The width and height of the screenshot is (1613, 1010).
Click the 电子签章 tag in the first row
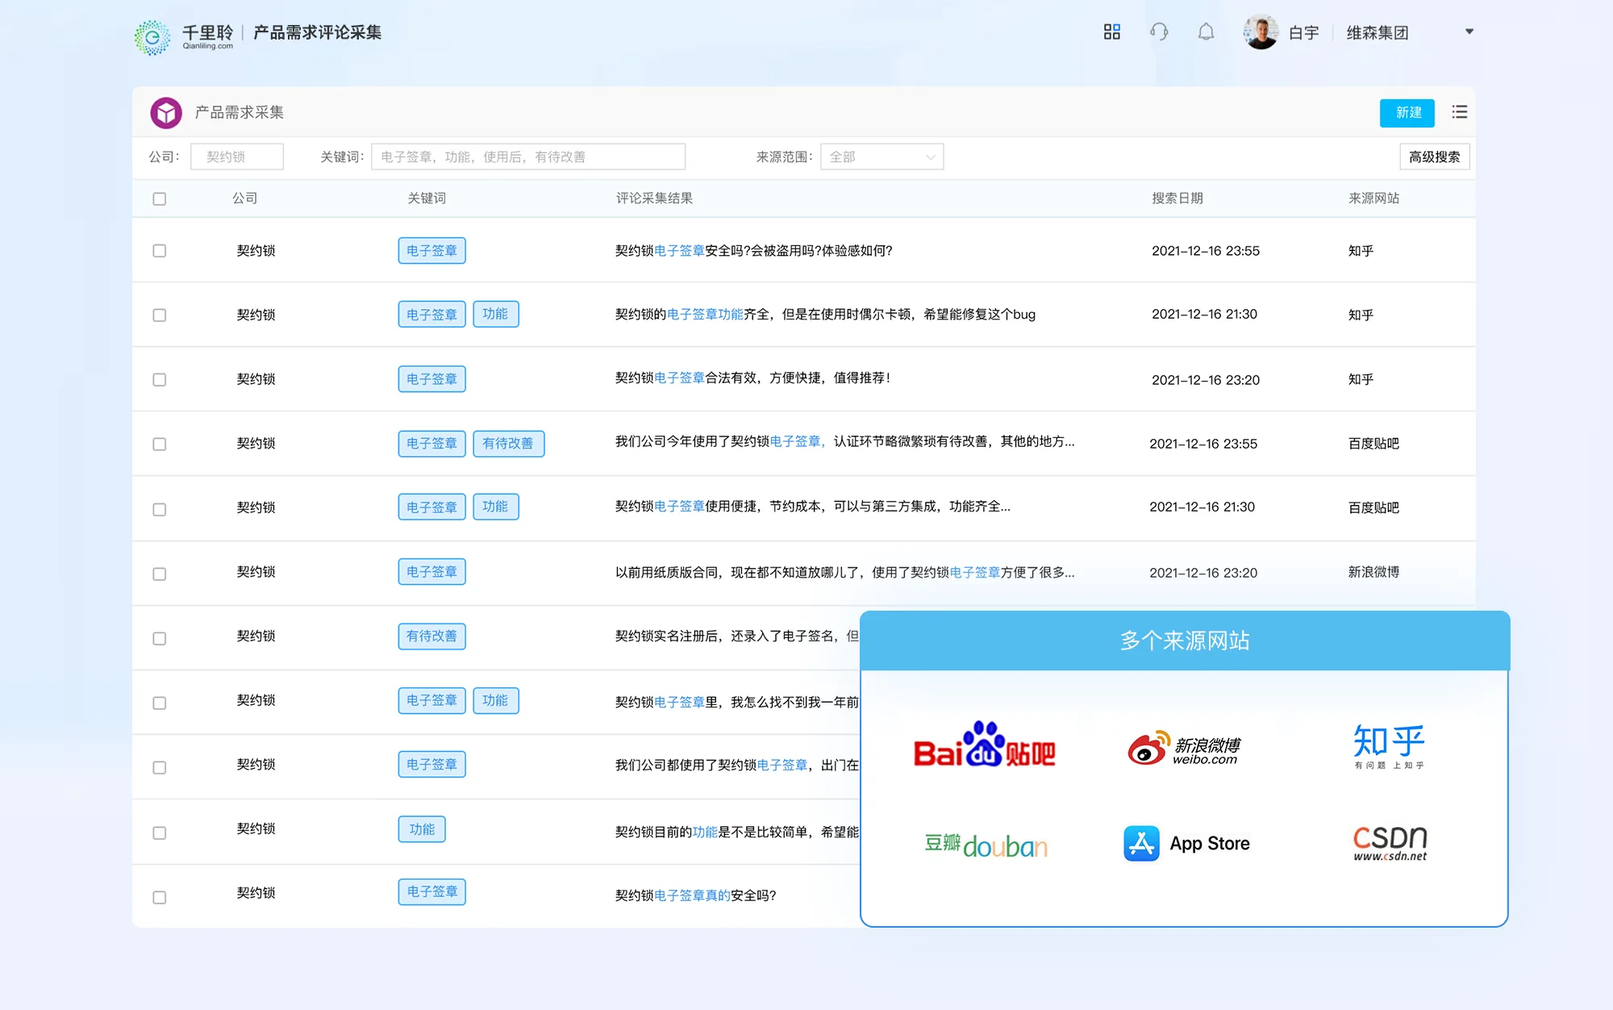(431, 251)
